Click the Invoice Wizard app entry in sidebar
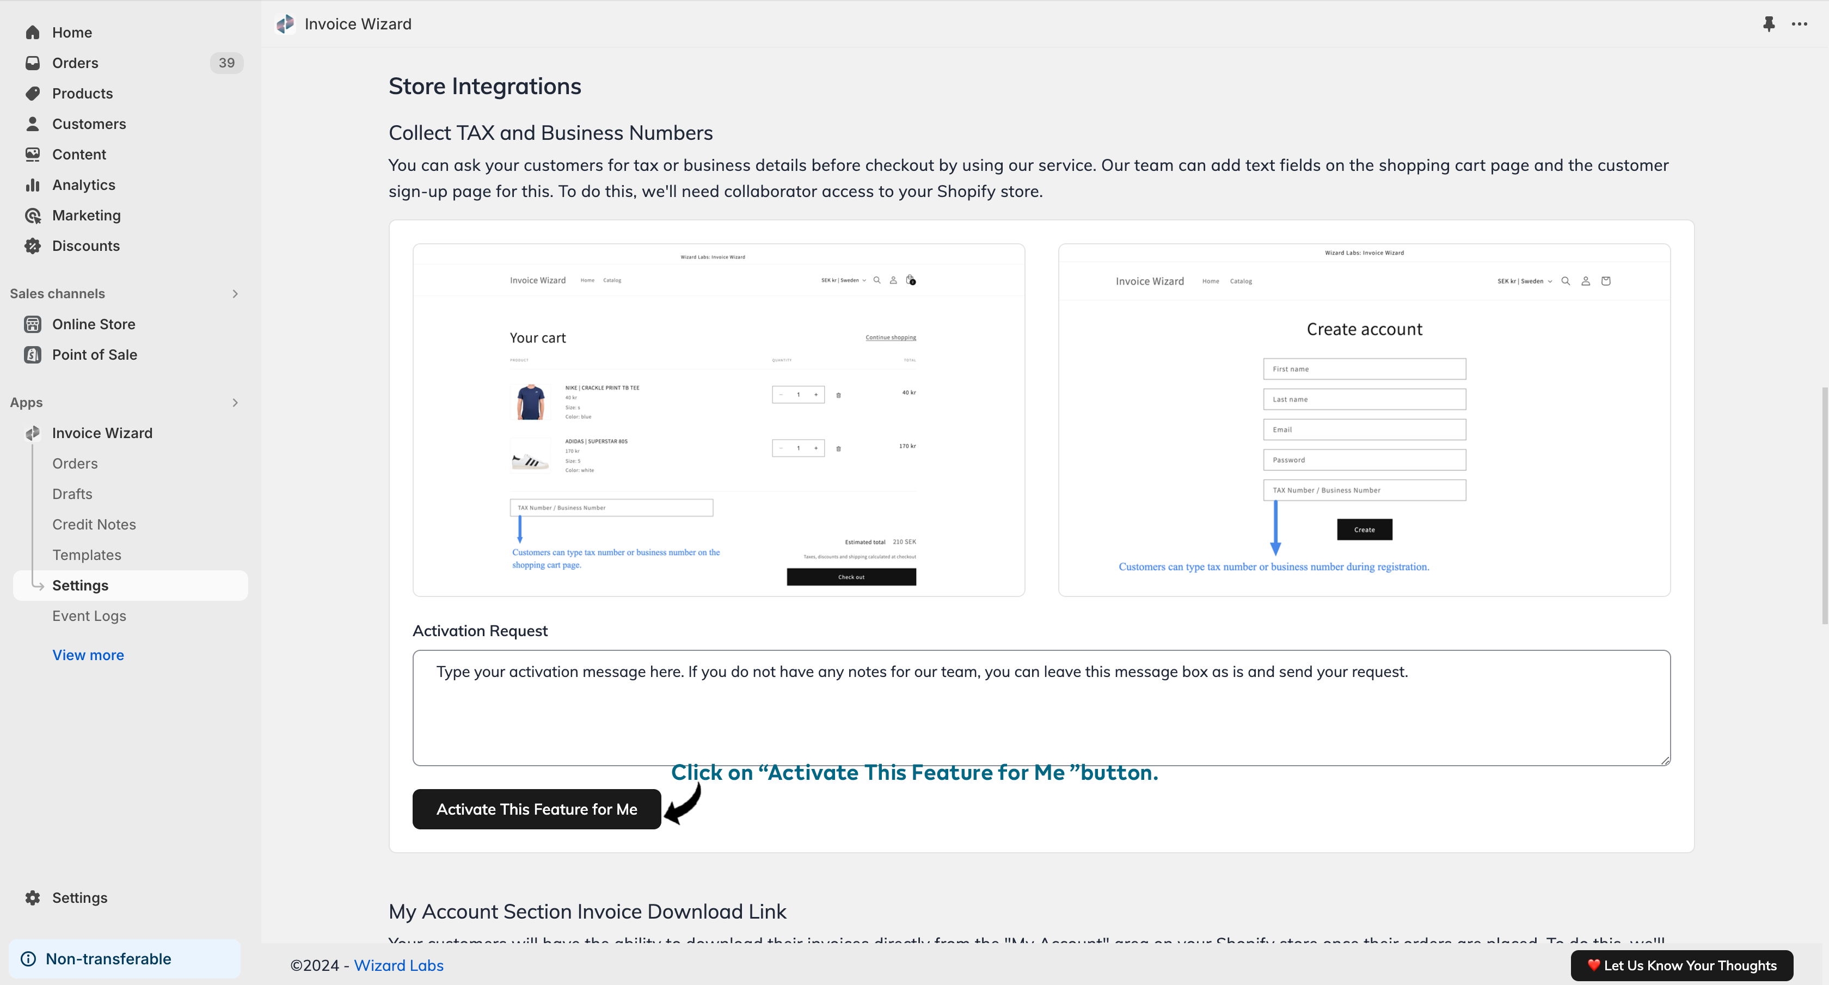Screen dimensions: 1829x985 point(102,433)
